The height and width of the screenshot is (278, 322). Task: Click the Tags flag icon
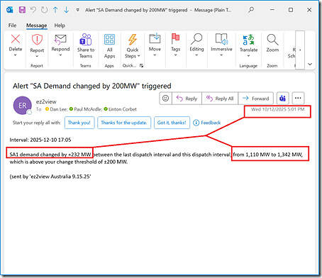pyautogui.click(x=175, y=38)
